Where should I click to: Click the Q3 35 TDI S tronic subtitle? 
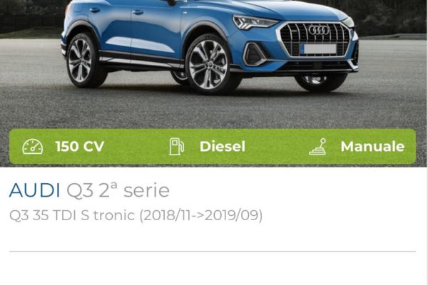72,215
